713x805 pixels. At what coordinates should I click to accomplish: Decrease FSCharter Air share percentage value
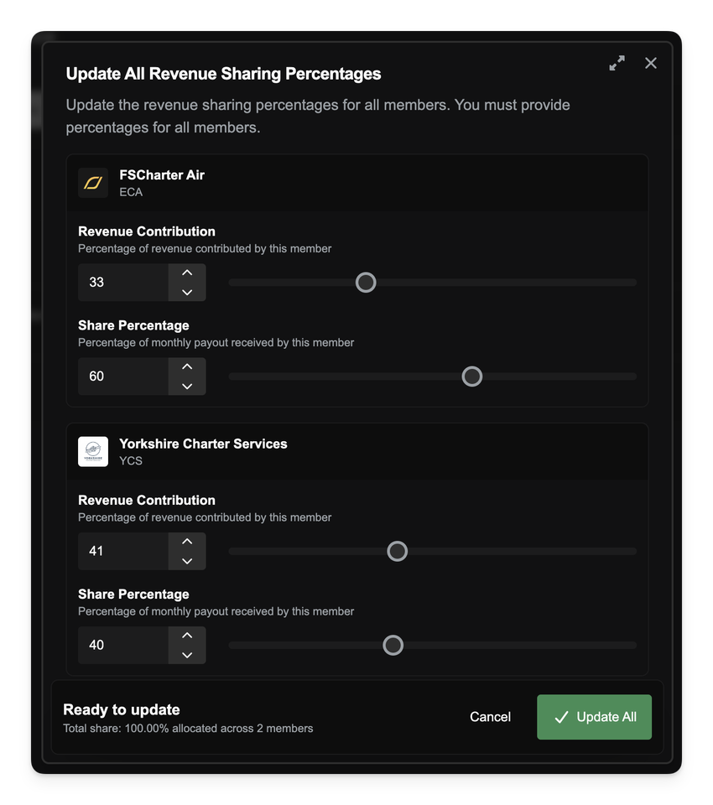tap(187, 386)
